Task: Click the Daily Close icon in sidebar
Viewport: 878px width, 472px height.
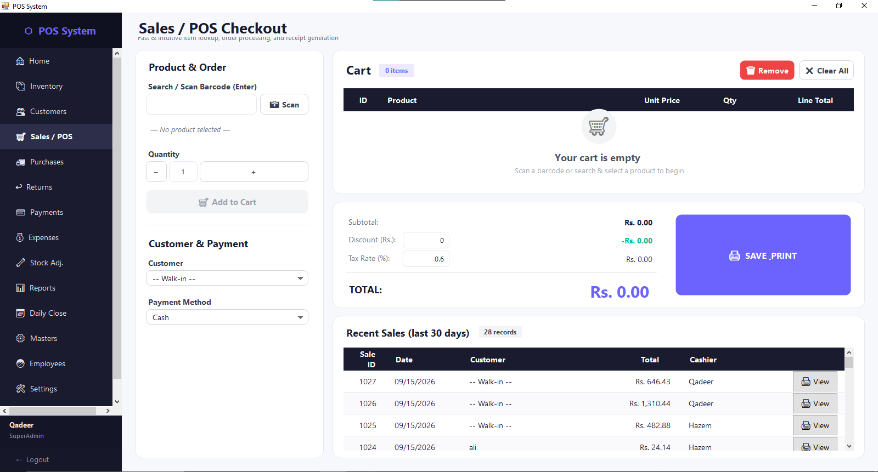Action: pos(20,313)
